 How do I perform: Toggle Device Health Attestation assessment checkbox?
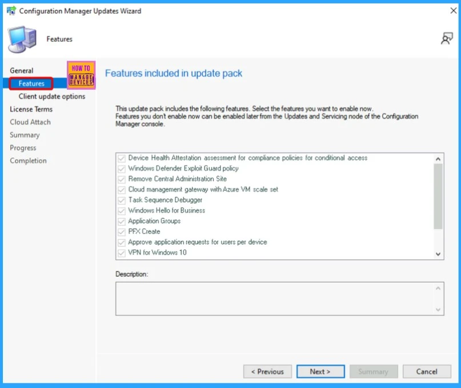[122, 158]
